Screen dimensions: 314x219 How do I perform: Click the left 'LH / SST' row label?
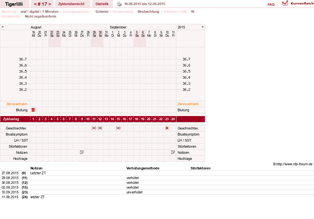click(21, 140)
